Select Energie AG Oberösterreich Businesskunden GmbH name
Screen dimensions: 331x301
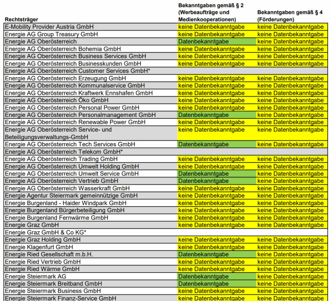(73, 64)
